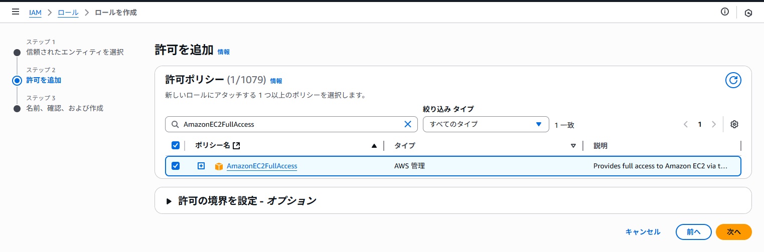Expand the AmazonEC2FullAccess policy details

[x=201, y=166]
